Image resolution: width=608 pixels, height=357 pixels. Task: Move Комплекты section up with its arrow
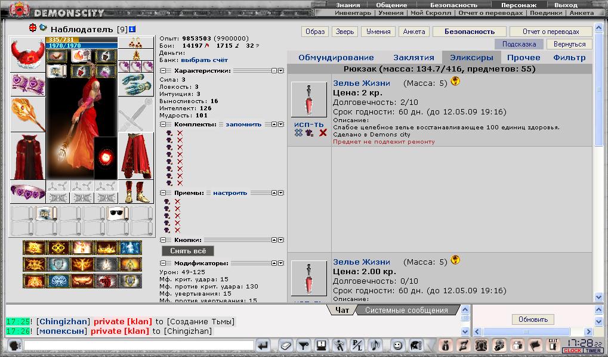274,125
